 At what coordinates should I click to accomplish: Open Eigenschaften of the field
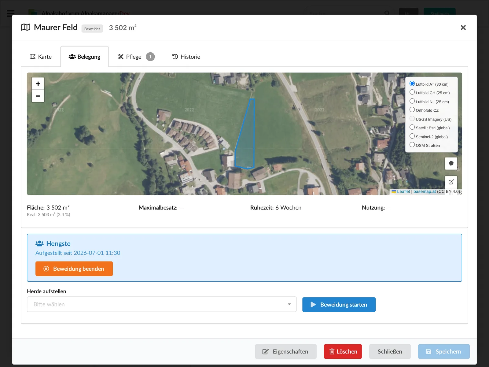pyautogui.click(x=286, y=351)
